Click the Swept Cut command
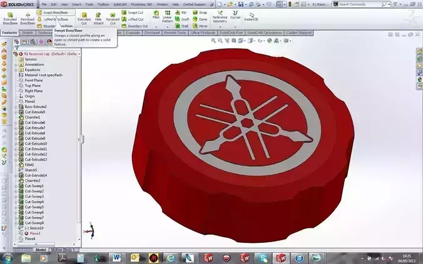 (x=133, y=12)
